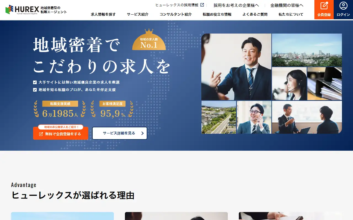Go to よくあるご質問 page
Image resolution: width=353 pixels, height=220 pixels.
click(x=255, y=14)
